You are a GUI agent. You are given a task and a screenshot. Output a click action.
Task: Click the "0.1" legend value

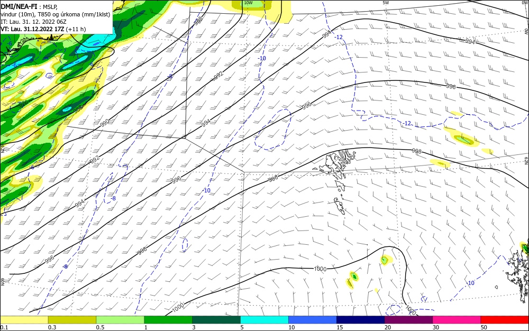(x=4, y=327)
